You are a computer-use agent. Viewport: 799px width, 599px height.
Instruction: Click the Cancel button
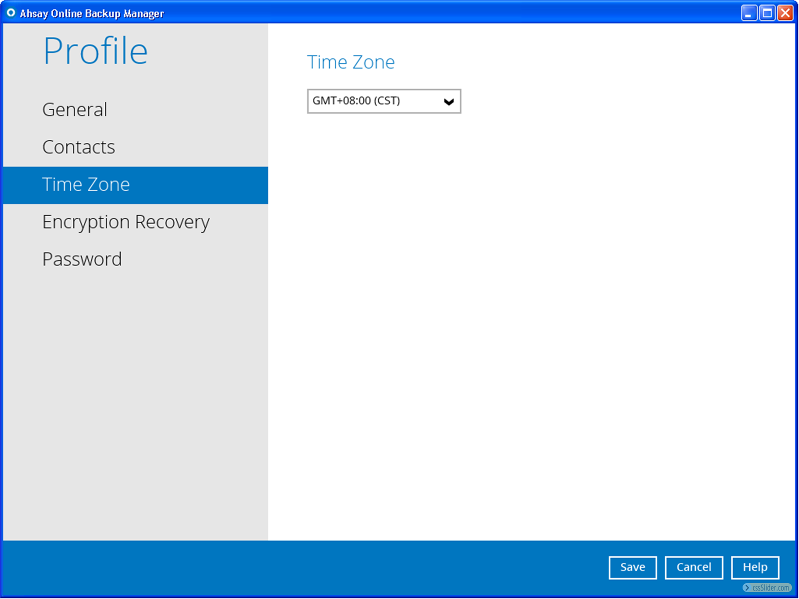[694, 568]
